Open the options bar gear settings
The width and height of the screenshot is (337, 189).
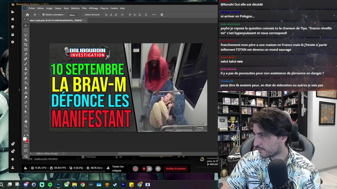(162, 15)
